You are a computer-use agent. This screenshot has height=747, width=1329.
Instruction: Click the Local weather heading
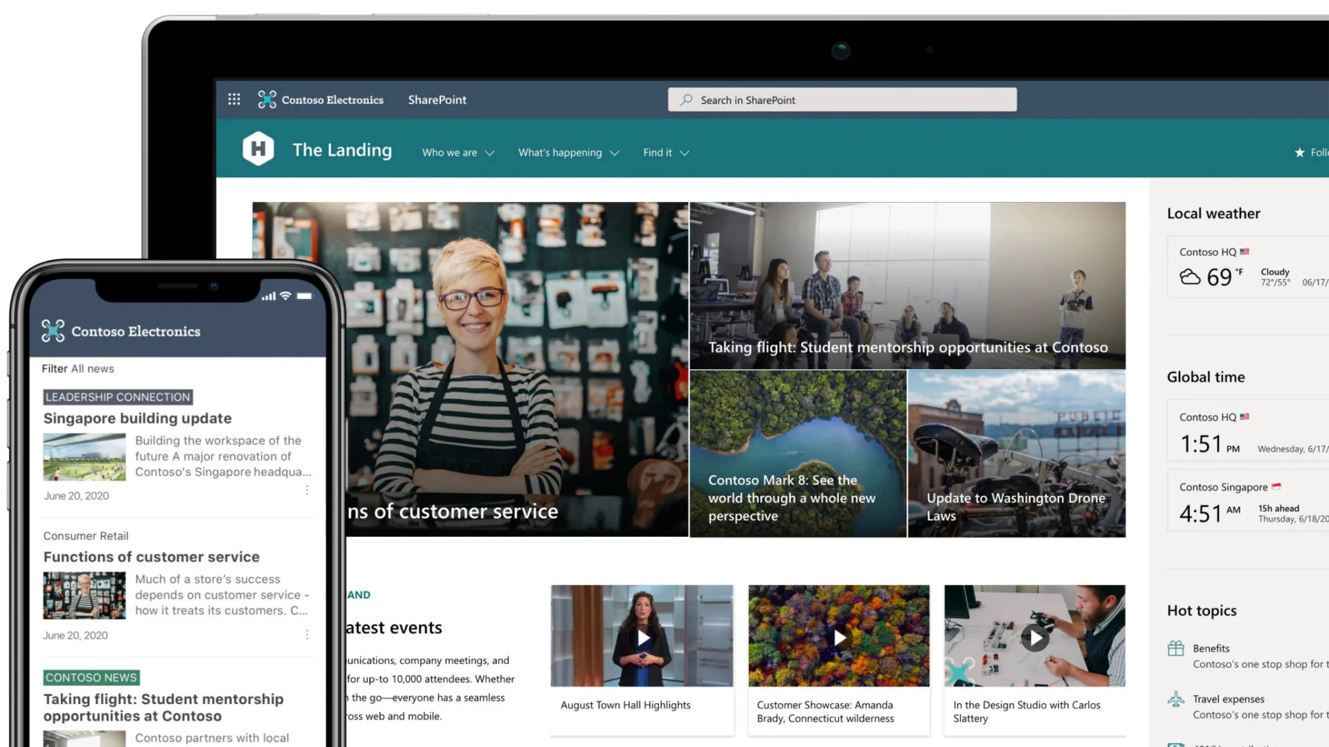[1213, 213]
